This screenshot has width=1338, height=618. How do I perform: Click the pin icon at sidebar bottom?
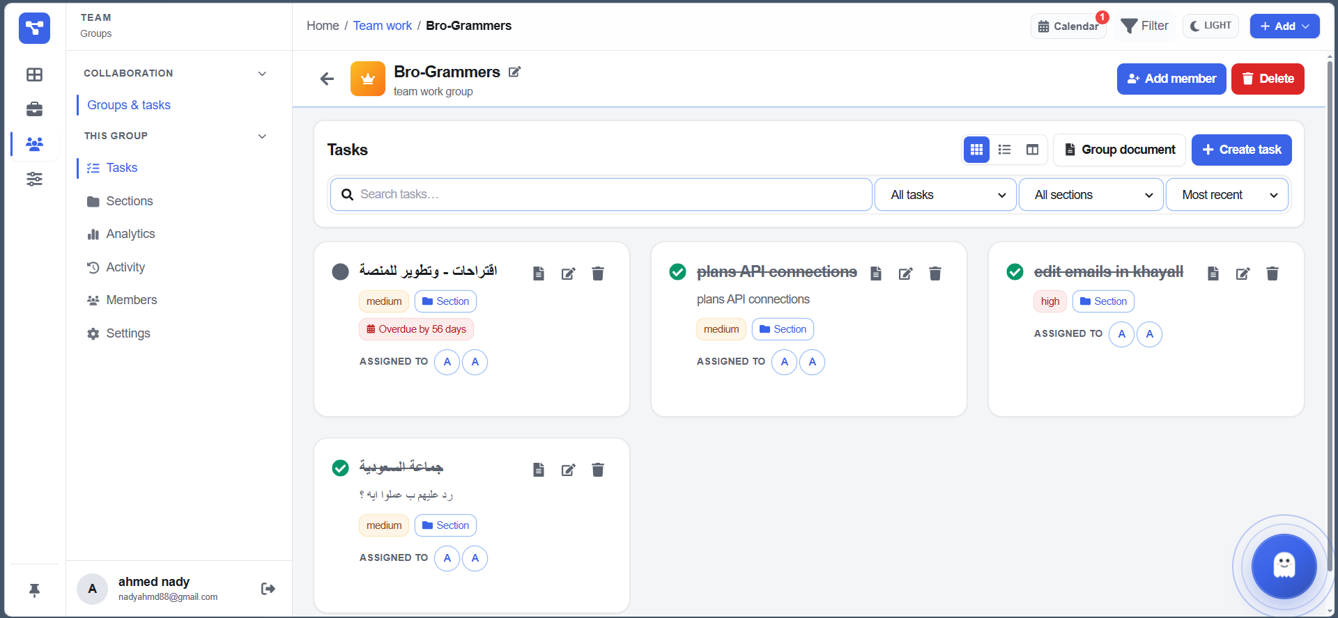pyautogui.click(x=34, y=590)
